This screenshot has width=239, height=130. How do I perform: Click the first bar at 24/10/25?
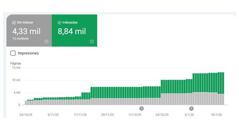click(x=26, y=103)
